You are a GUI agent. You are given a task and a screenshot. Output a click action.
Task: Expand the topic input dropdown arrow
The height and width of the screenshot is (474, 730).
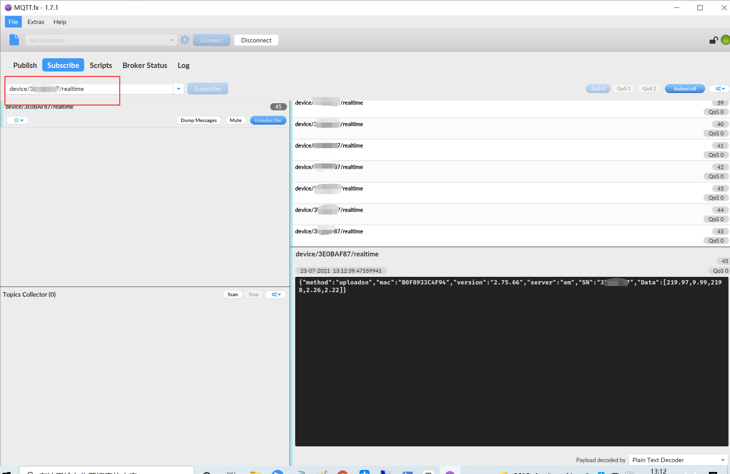178,89
